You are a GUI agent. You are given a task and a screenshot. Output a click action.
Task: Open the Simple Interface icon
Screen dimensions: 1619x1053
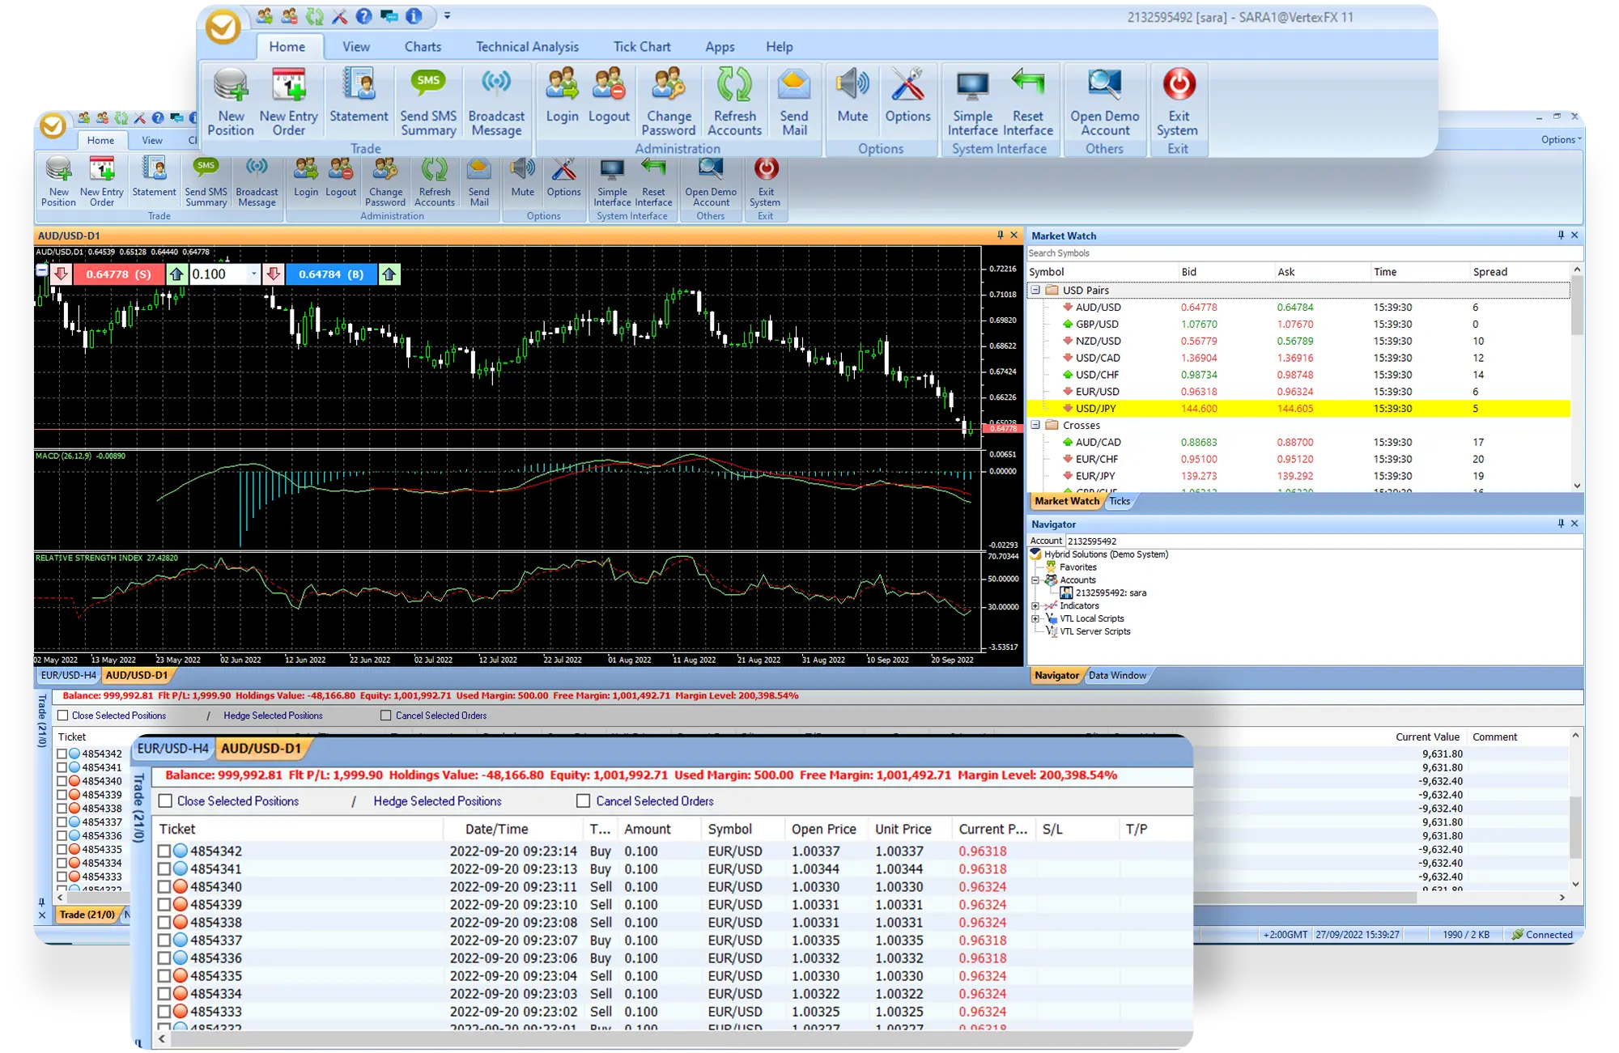pyautogui.click(x=972, y=85)
